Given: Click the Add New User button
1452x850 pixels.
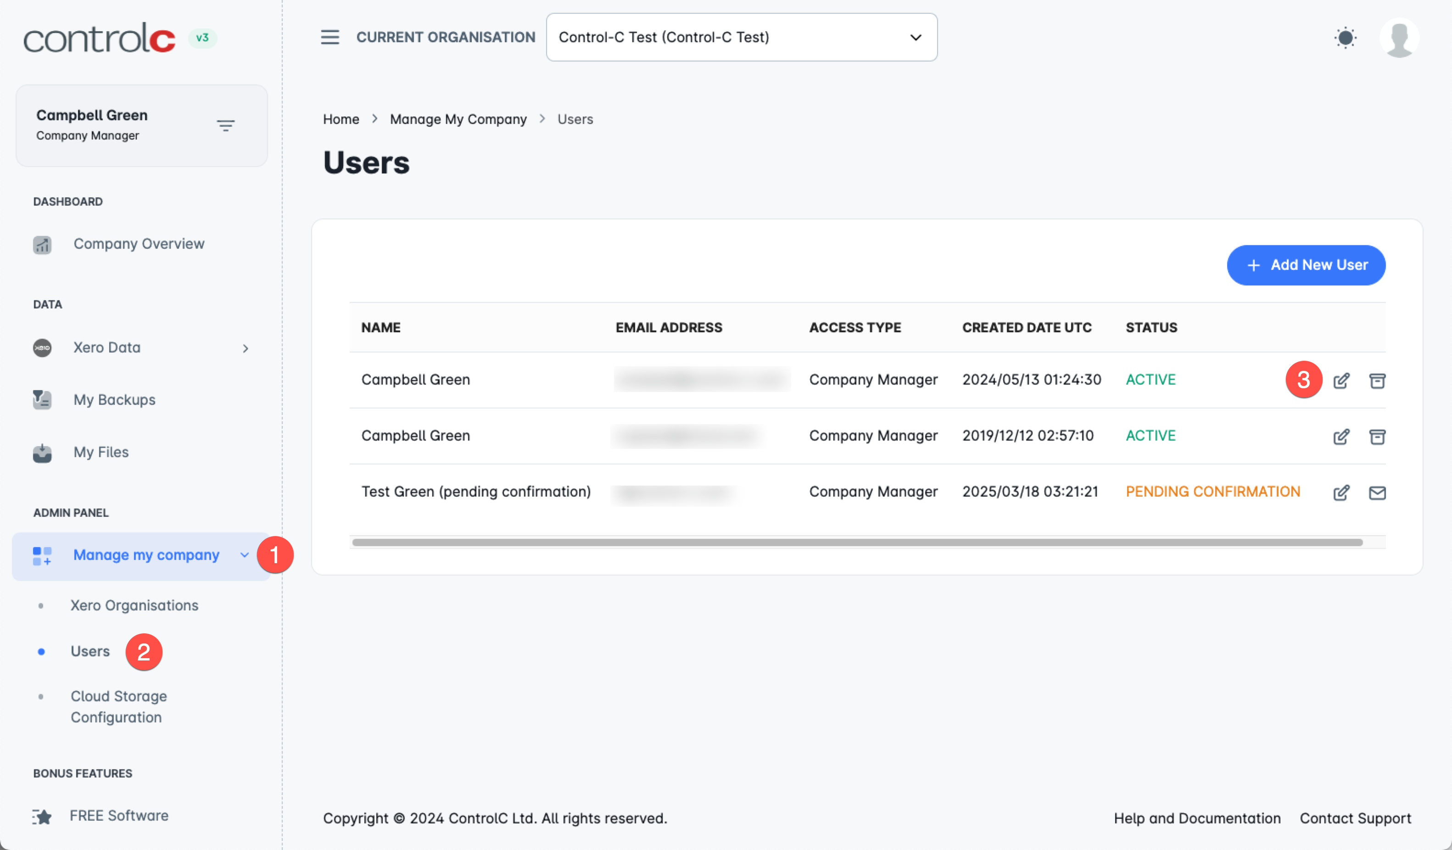Looking at the screenshot, I should click(x=1306, y=265).
